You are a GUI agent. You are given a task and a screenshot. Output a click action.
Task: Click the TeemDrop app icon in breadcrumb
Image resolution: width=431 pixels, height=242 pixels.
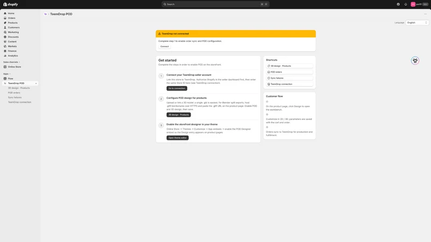click(x=46, y=14)
